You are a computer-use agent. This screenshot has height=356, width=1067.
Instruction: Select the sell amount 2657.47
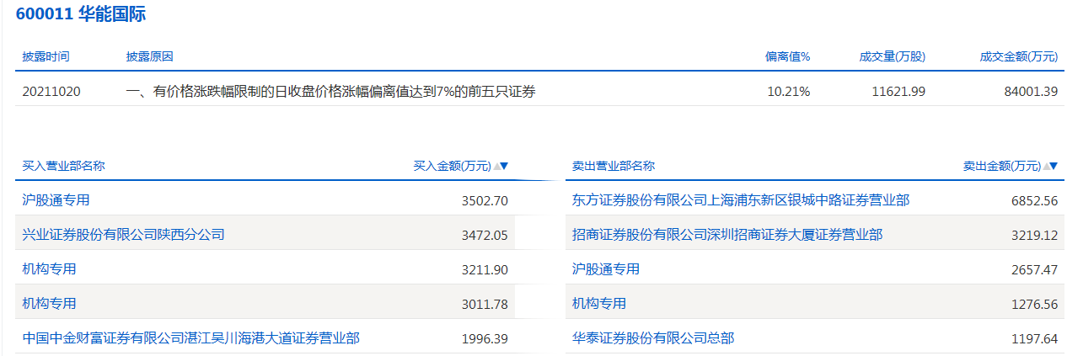[x=1034, y=269]
